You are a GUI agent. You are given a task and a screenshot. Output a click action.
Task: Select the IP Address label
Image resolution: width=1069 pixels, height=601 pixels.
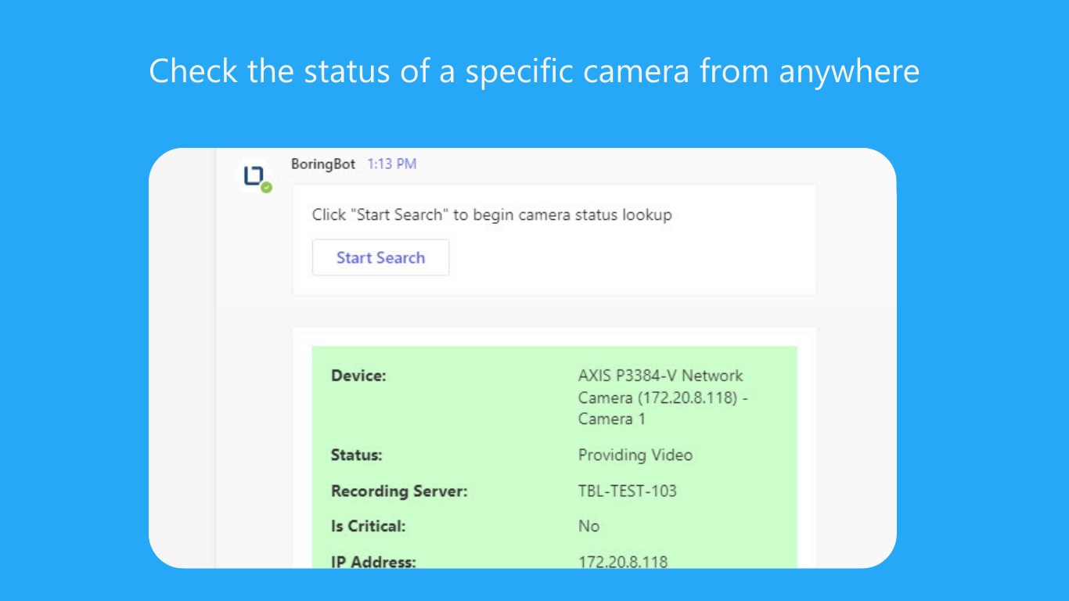click(373, 561)
